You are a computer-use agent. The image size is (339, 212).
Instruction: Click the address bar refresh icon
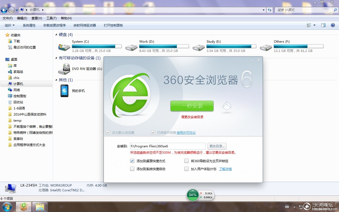(270, 10)
